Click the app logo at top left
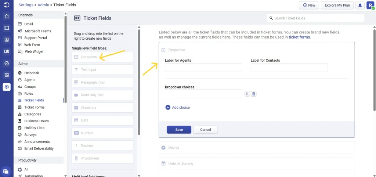Screen dimensions: 376x177 click(7, 5)
